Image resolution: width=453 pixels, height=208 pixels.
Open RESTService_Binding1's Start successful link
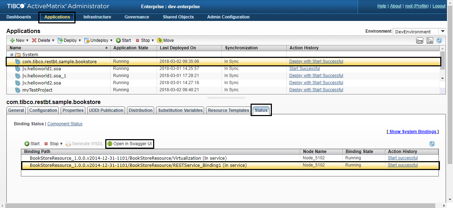(x=403, y=165)
